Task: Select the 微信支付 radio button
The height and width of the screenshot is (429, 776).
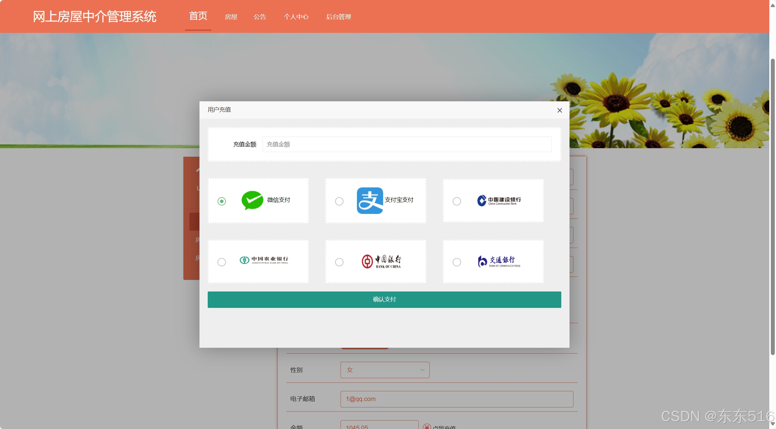Action: click(x=222, y=201)
